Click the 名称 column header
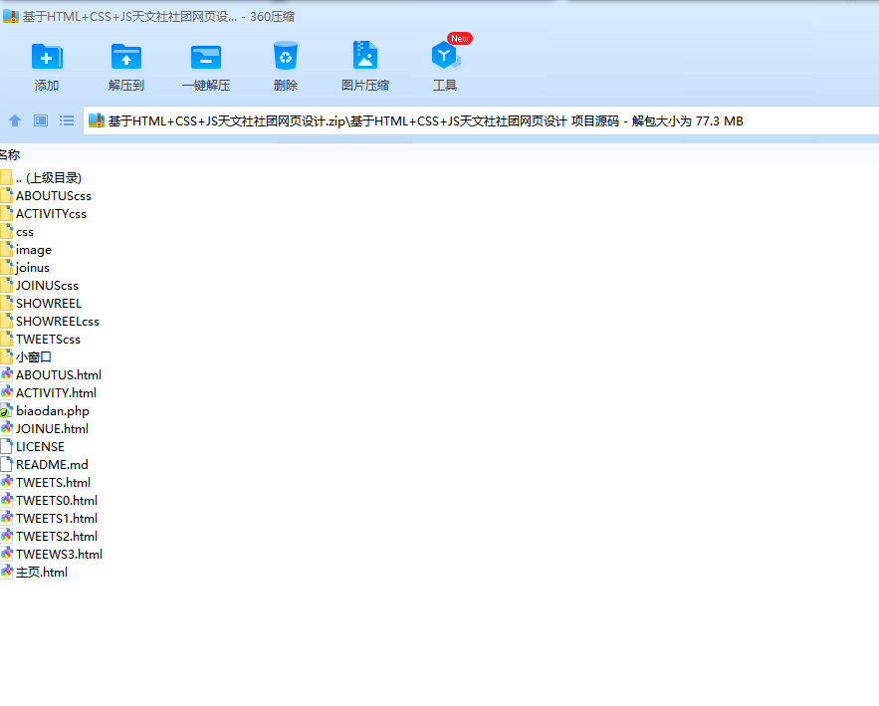Screen dimensions: 879x706 [10, 154]
